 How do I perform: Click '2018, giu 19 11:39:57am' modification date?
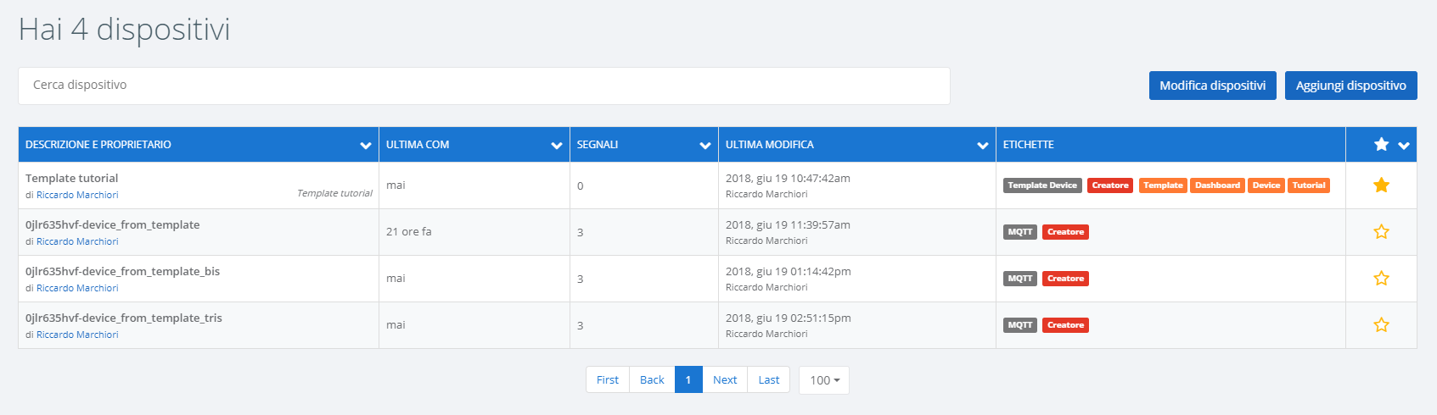(x=788, y=224)
